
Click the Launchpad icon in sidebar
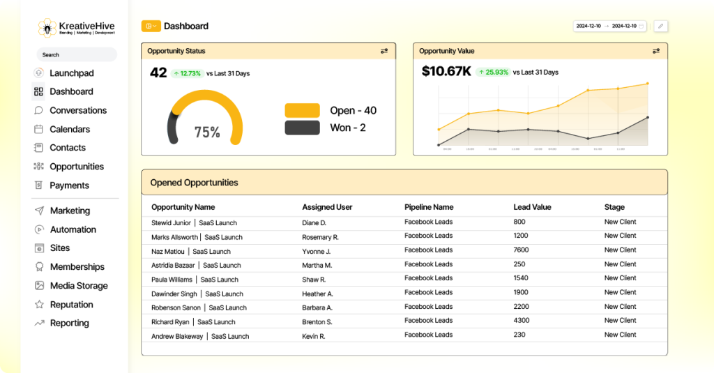(x=38, y=73)
